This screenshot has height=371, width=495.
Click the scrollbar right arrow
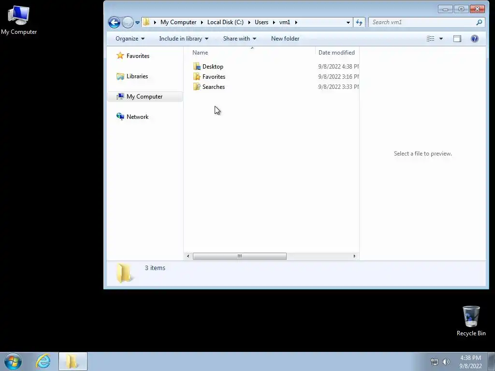coord(354,256)
